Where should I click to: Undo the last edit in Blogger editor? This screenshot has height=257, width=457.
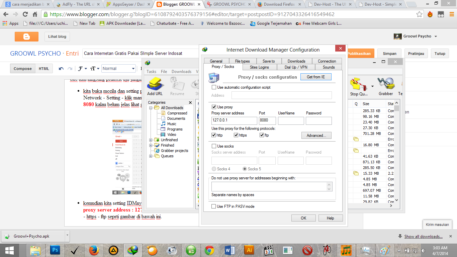coord(61,69)
